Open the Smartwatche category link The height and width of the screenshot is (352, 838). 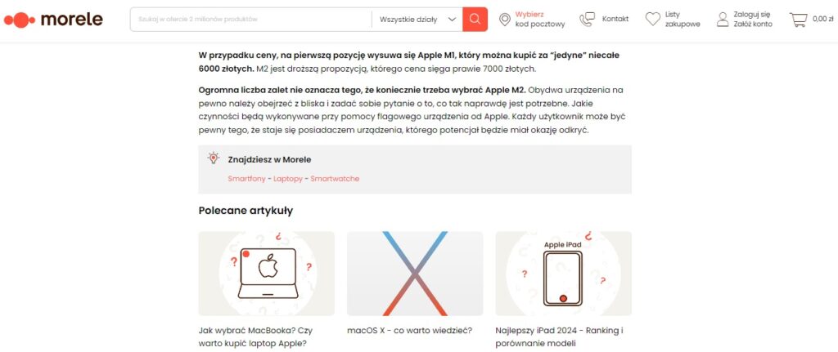(335, 179)
